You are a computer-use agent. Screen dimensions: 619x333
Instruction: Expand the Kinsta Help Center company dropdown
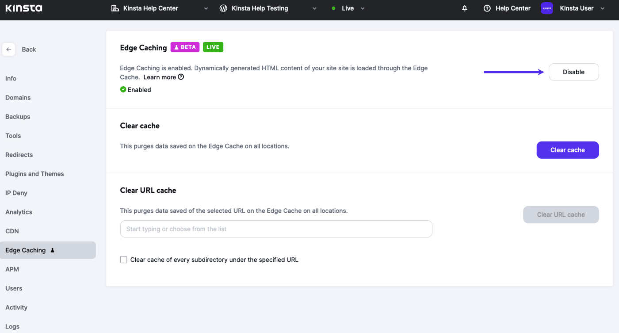point(206,8)
